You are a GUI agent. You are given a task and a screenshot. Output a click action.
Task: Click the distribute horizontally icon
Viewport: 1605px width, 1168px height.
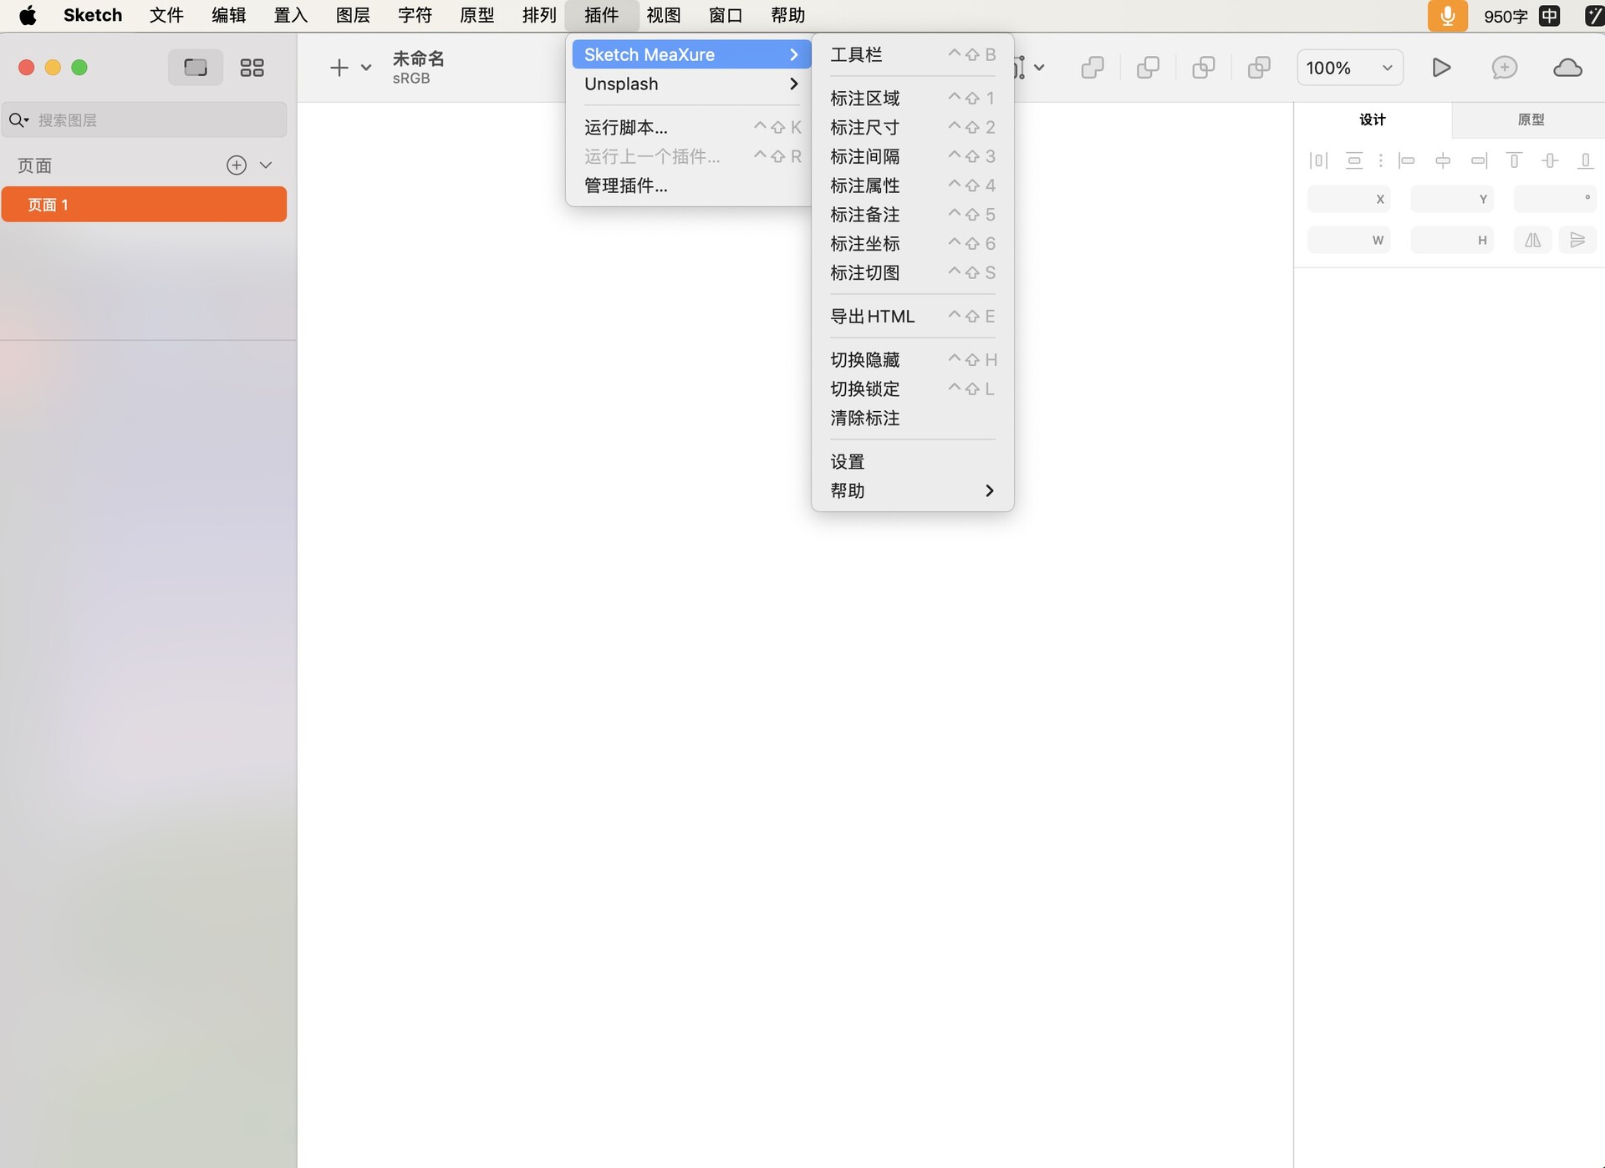[x=1318, y=160]
